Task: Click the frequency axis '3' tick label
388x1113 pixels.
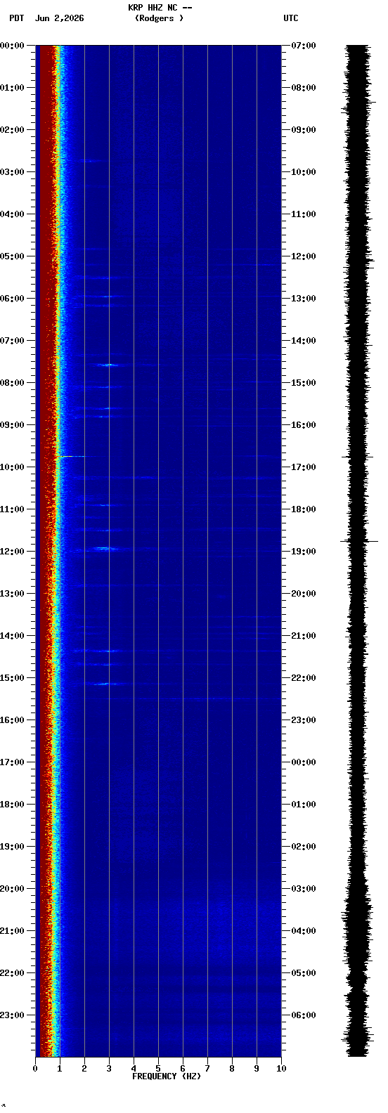Action: point(109,1069)
